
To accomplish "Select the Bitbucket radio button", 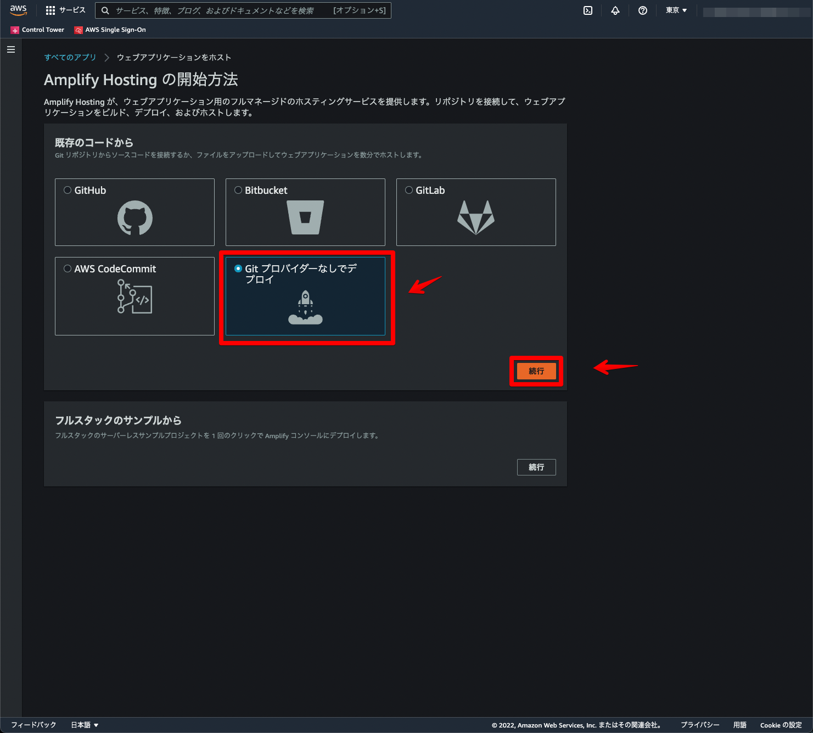I will point(238,190).
